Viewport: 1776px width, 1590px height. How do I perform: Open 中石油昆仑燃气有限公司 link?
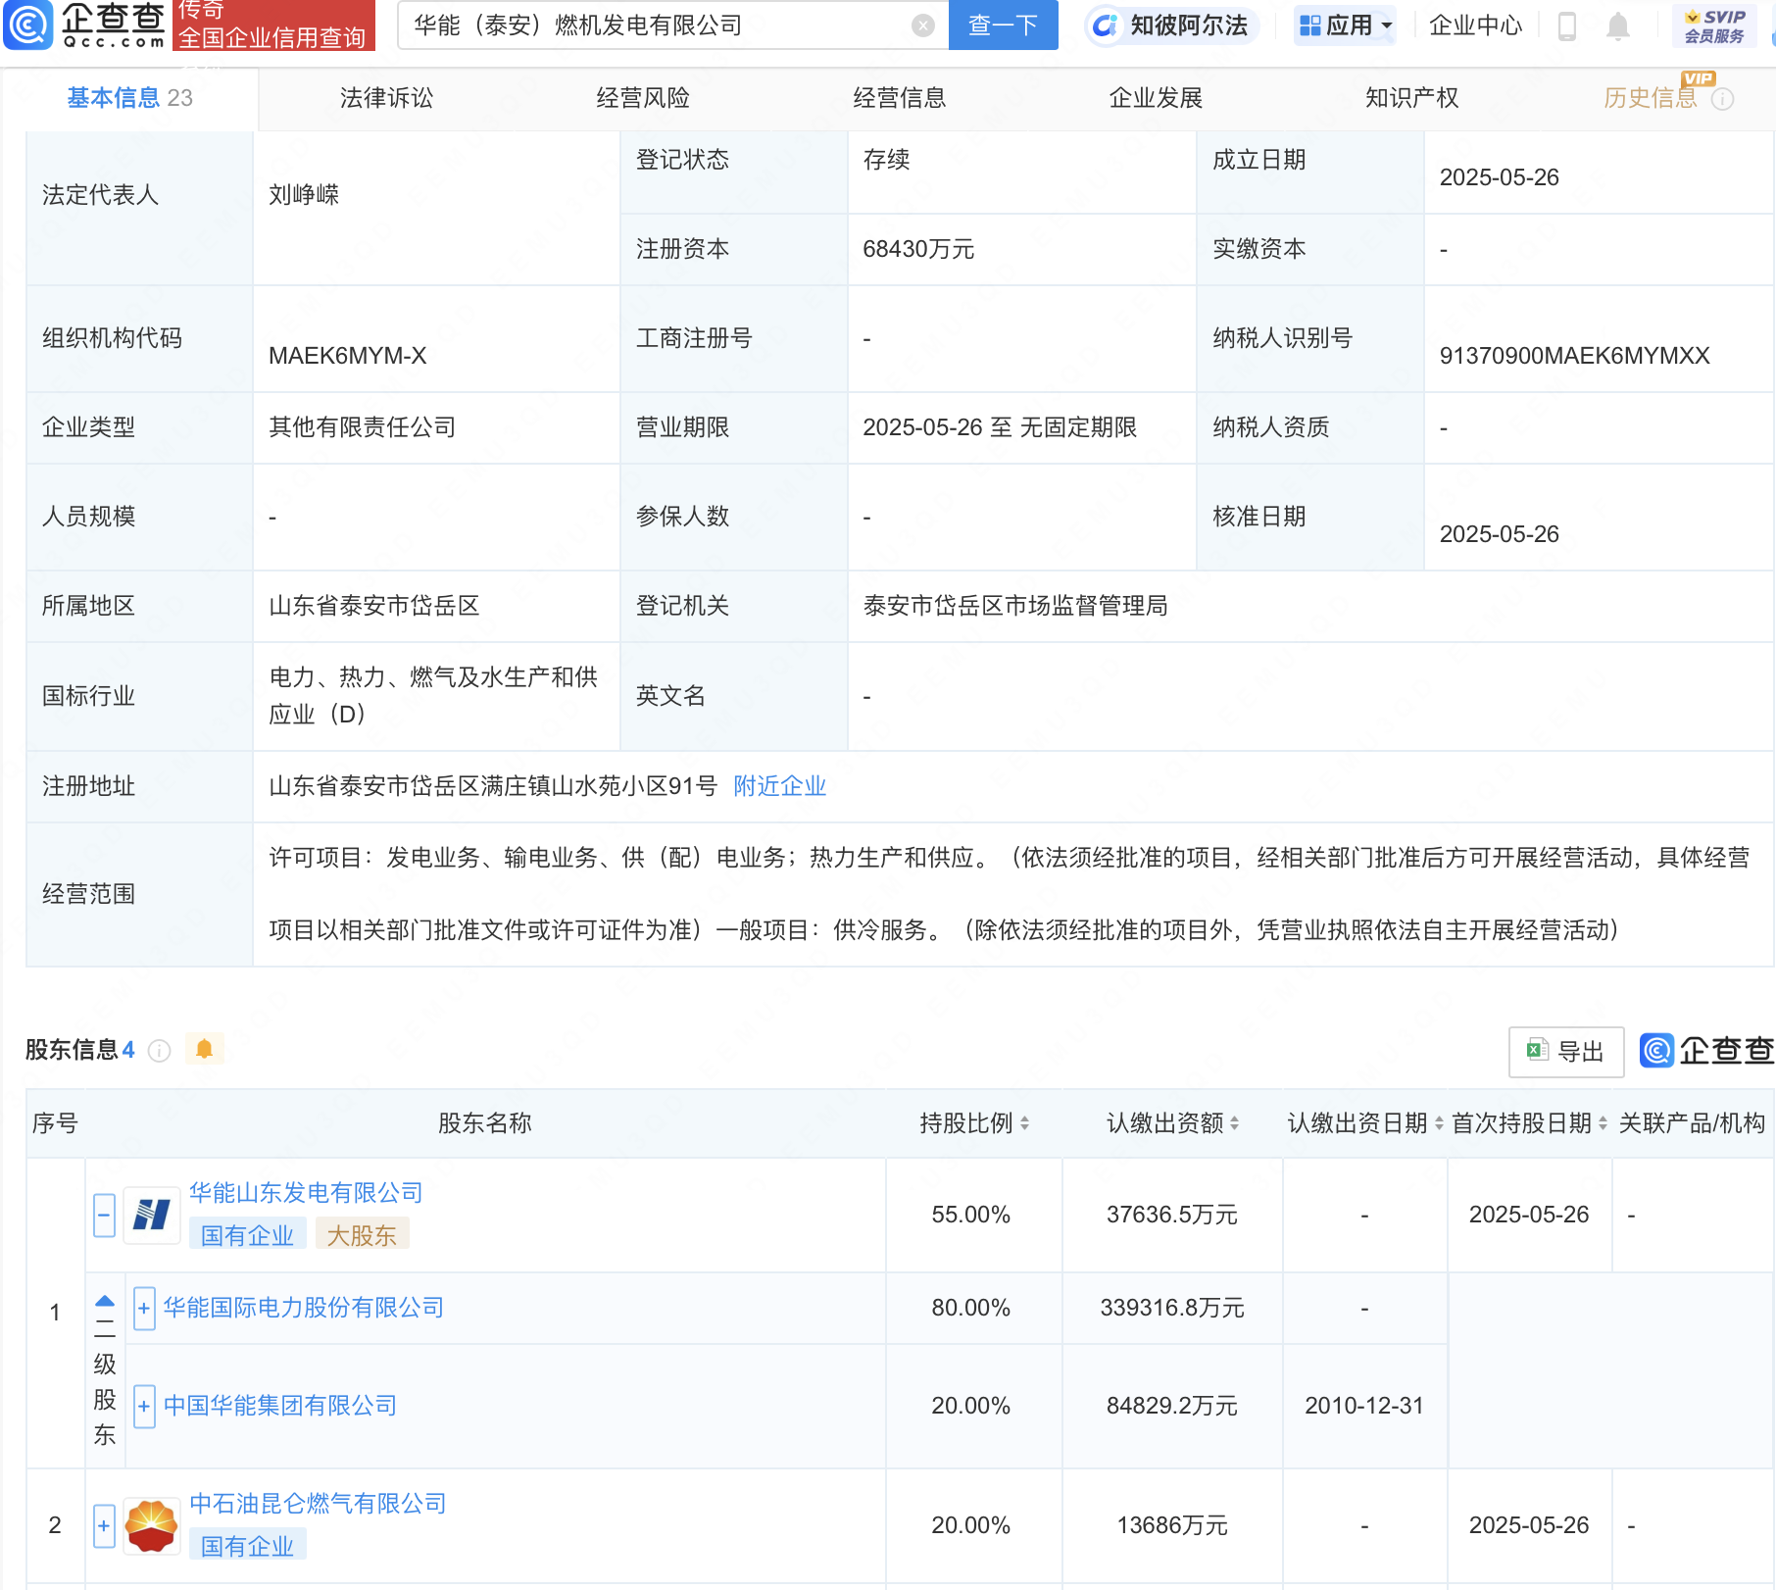(x=318, y=1504)
